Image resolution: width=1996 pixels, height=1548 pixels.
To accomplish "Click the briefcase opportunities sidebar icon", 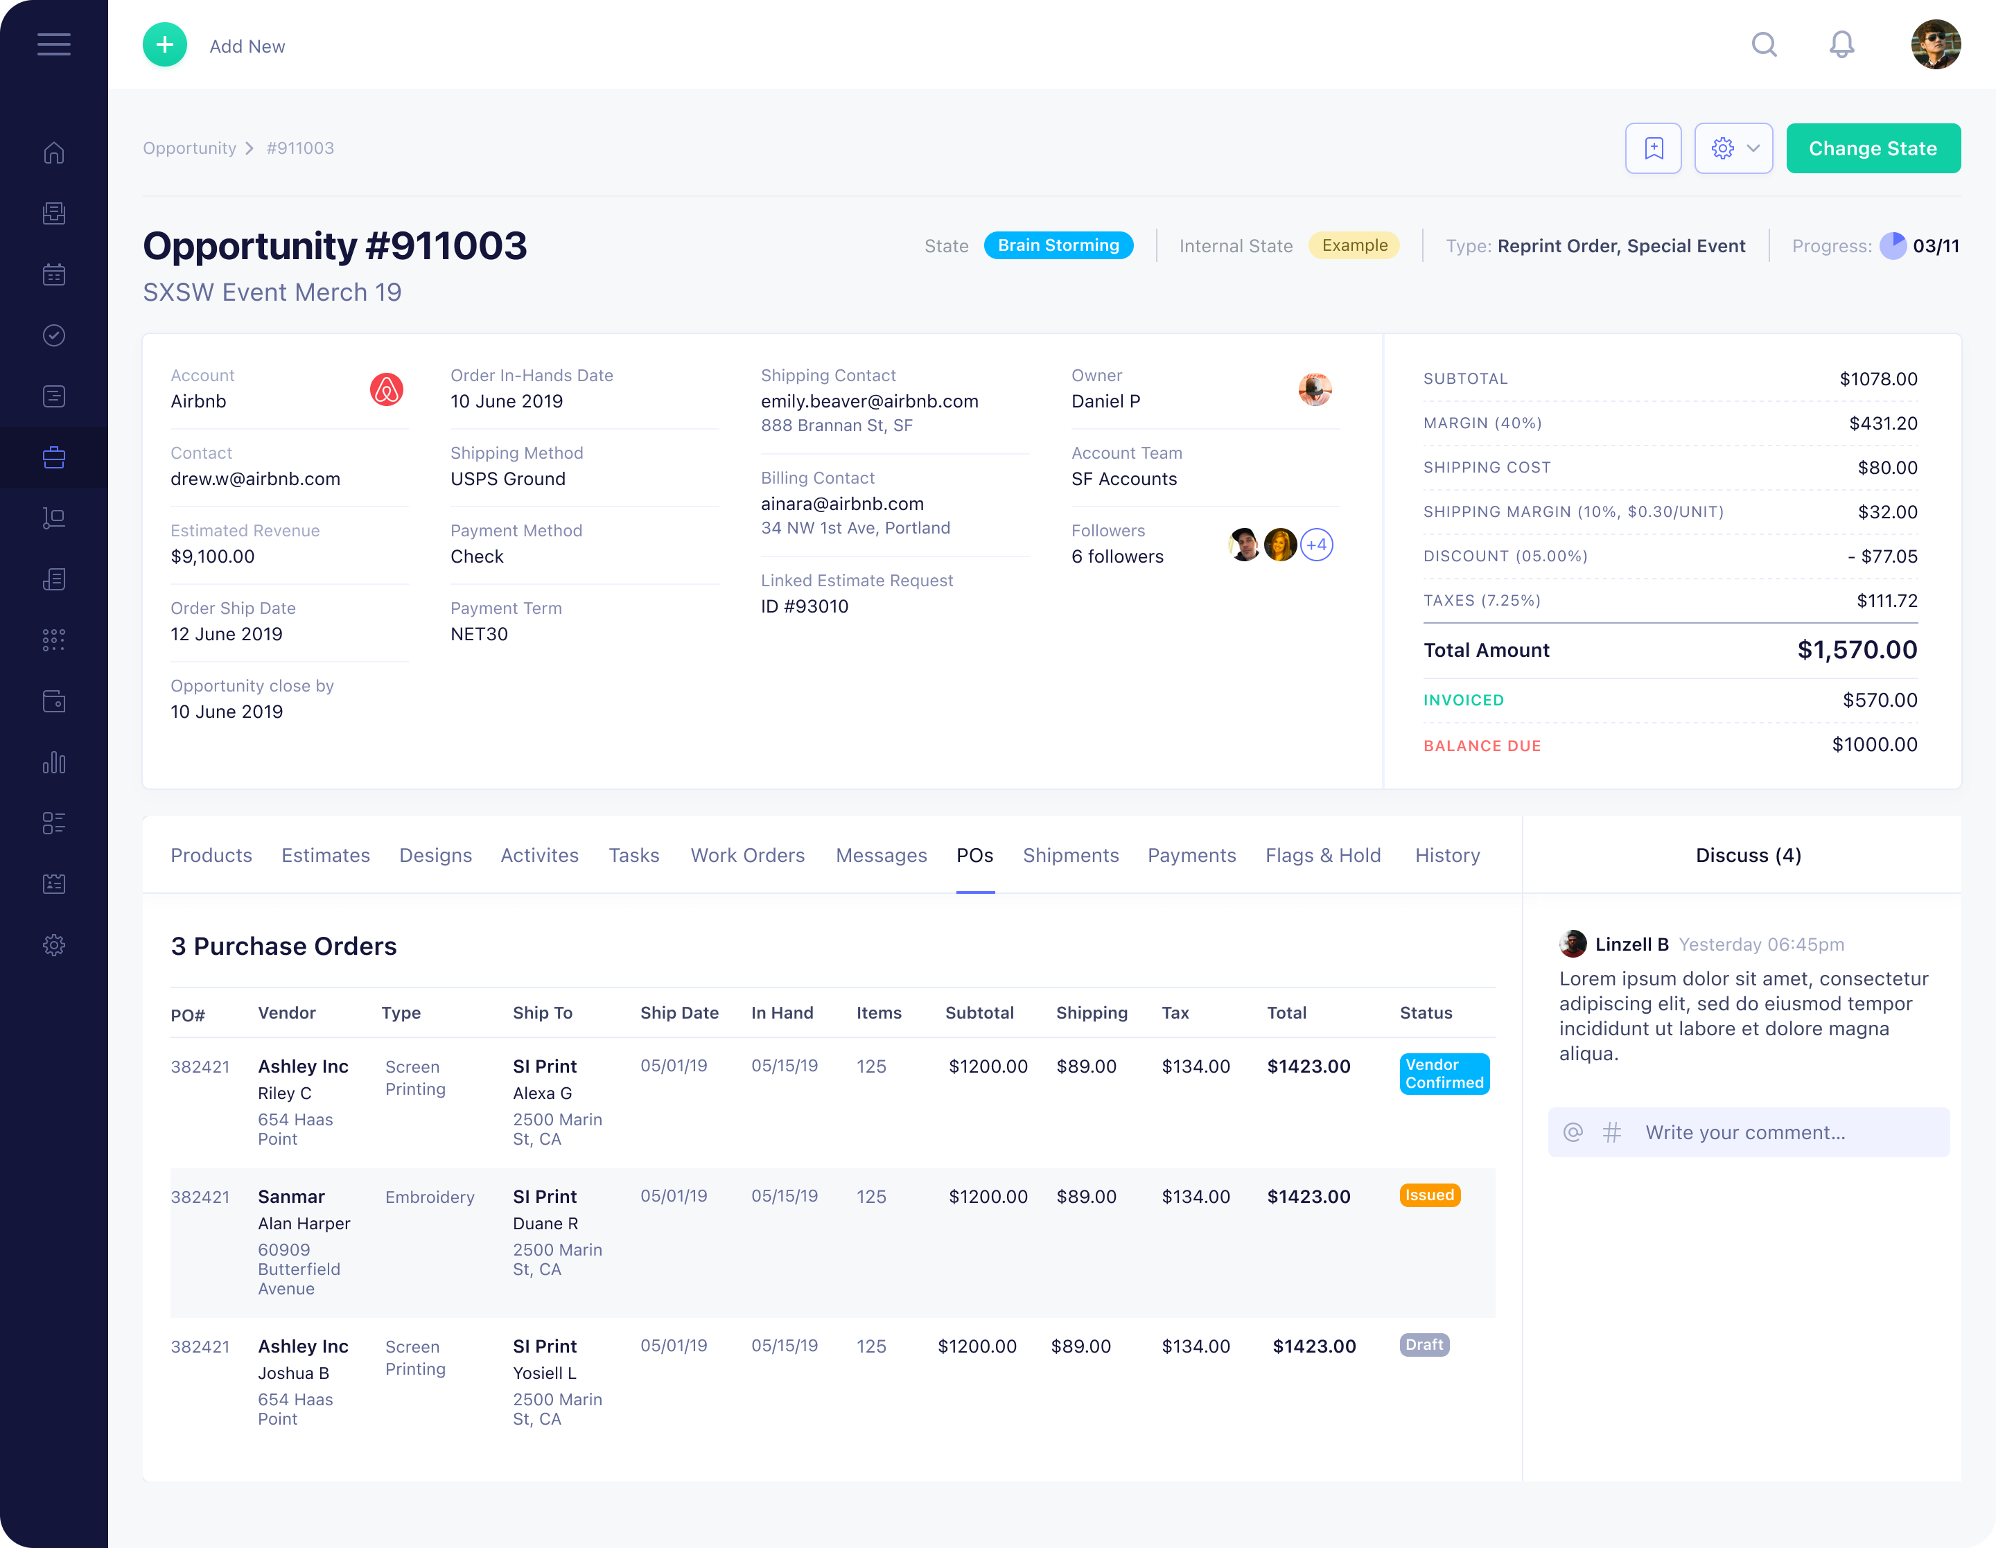I will tap(54, 457).
